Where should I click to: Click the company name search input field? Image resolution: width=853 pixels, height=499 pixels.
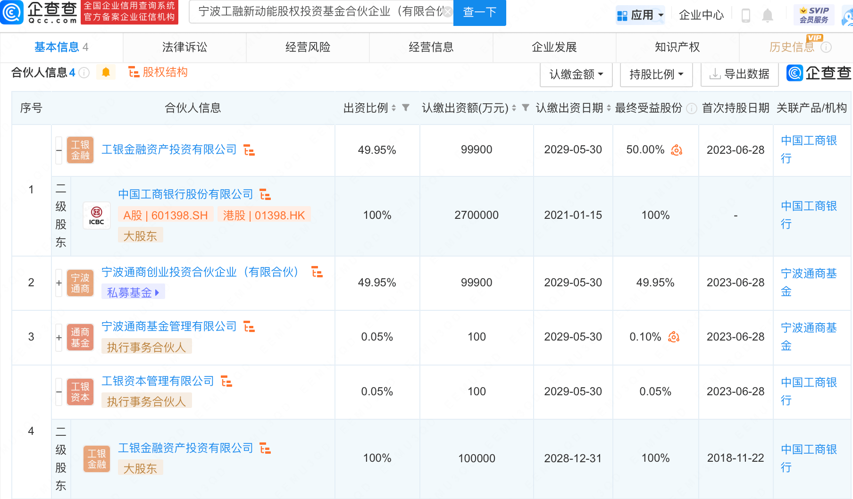coord(318,12)
